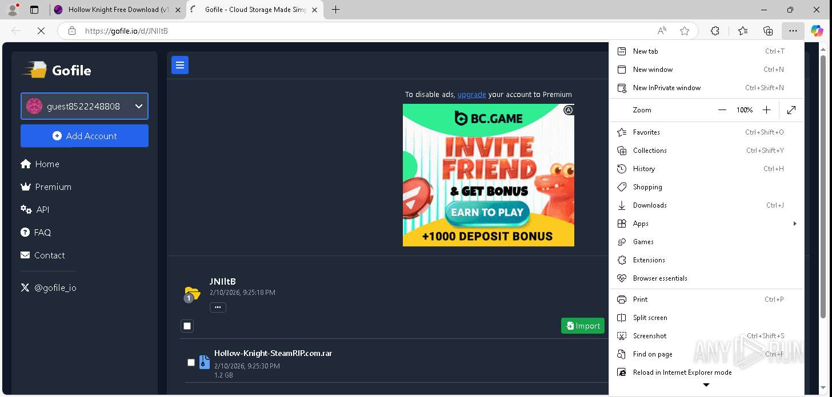The width and height of the screenshot is (832, 397).
Task: Switch to Hollow Knight Free Download tab
Action: point(118,10)
